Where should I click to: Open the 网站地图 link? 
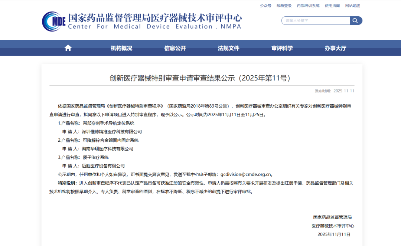(x=353, y=6)
